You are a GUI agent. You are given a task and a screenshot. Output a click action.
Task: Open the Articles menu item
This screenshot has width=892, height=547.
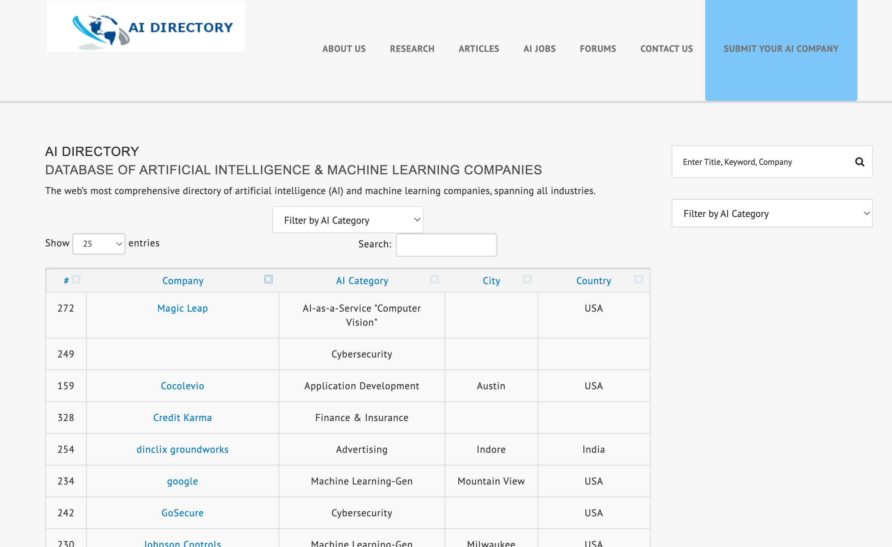click(x=478, y=49)
